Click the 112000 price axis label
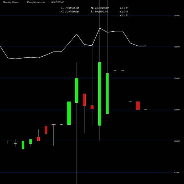Image resolution: width=184 pixels, height=184 pixels. 177,47
